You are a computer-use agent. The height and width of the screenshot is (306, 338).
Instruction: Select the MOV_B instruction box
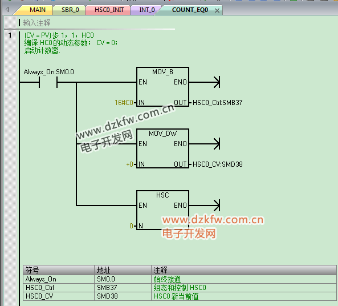click(x=163, y=87)
